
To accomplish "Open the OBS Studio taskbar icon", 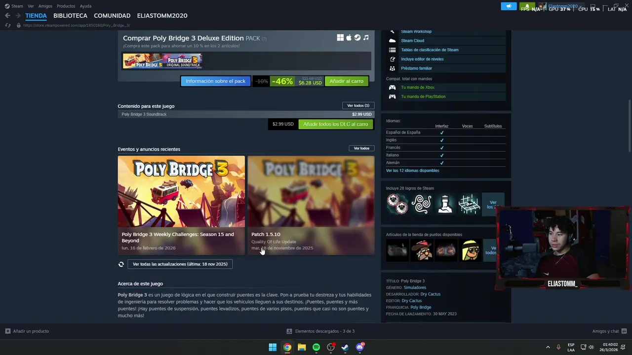I will 331,347.
